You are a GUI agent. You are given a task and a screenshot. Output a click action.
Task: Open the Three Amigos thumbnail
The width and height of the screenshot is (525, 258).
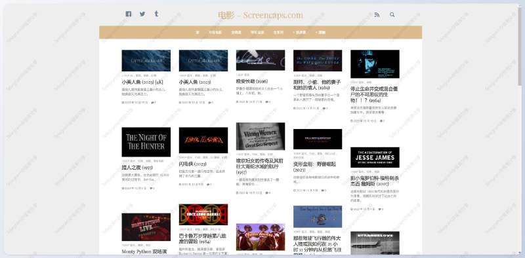tap(261, 237)
